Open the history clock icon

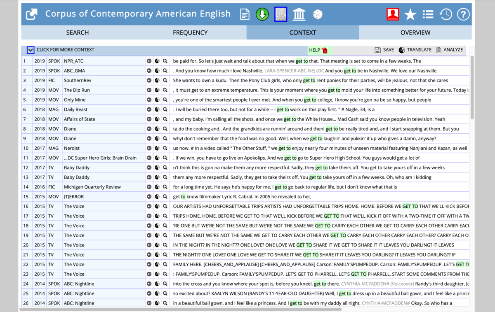(x=445, y=14)
